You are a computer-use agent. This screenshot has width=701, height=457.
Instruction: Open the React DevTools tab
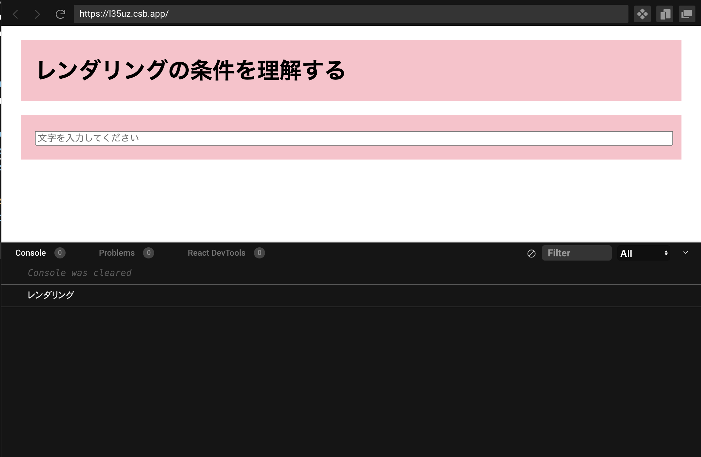(x=216, y=253)
